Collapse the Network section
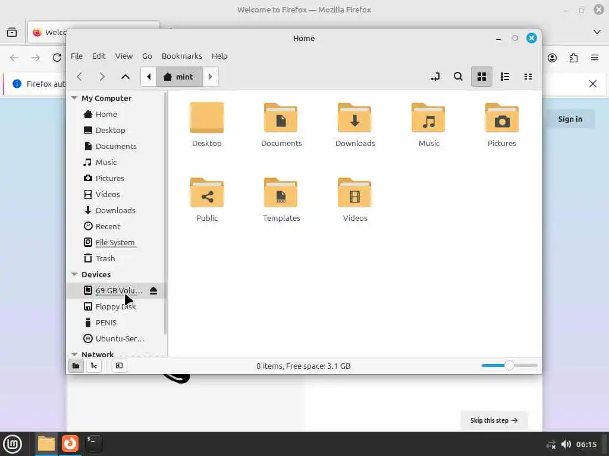 pos(74,354)
